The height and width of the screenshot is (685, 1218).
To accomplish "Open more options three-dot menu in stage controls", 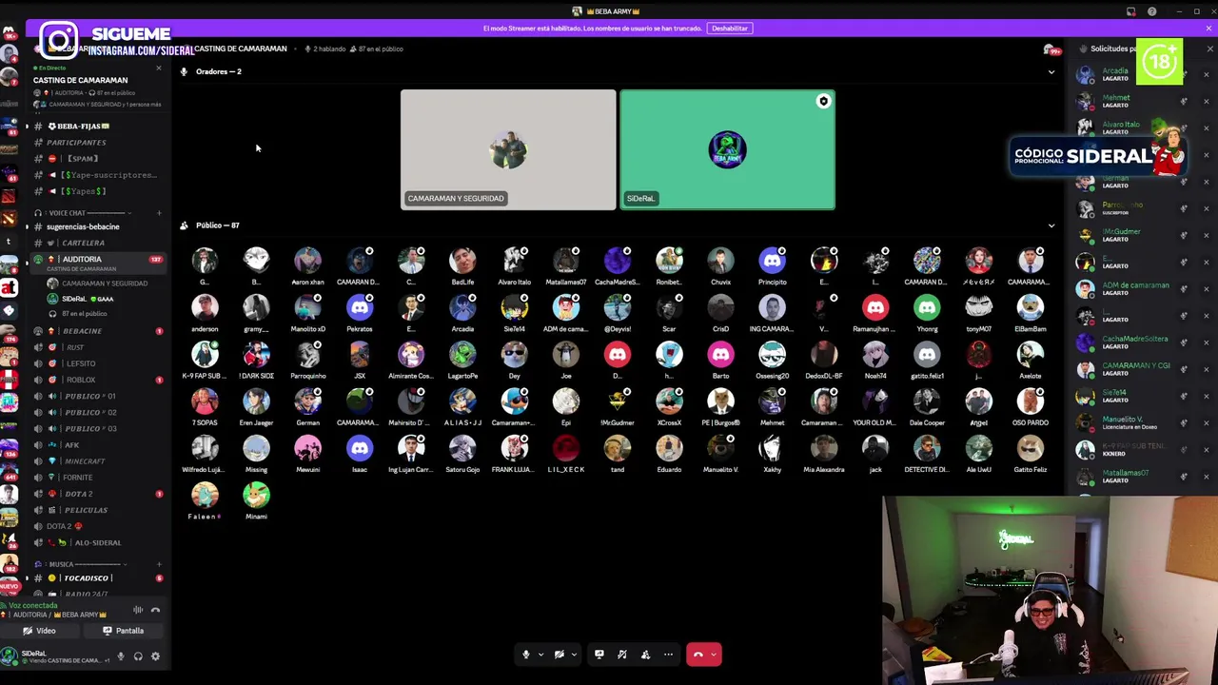I will coord(668,655).
